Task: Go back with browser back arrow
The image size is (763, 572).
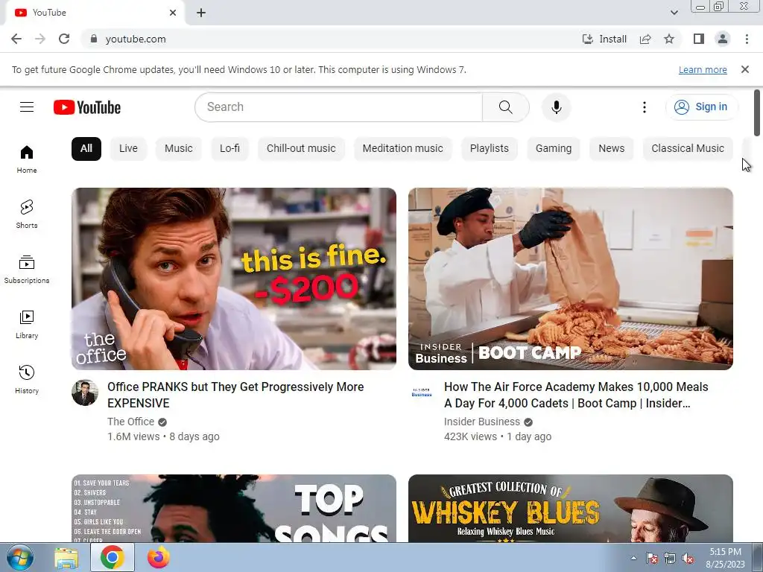Action: coord(16,39)
